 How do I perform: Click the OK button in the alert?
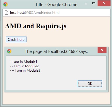coord(90,84)
